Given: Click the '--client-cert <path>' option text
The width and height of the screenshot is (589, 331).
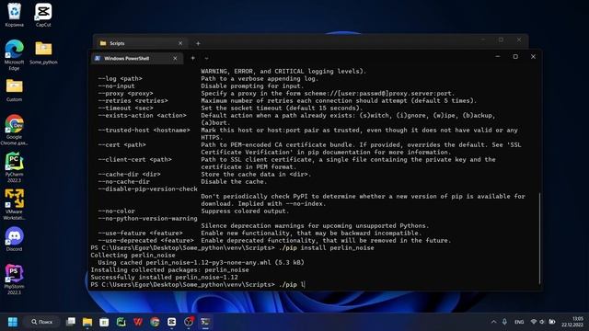Looking at the screenshot, I should (x=135, y=160).
